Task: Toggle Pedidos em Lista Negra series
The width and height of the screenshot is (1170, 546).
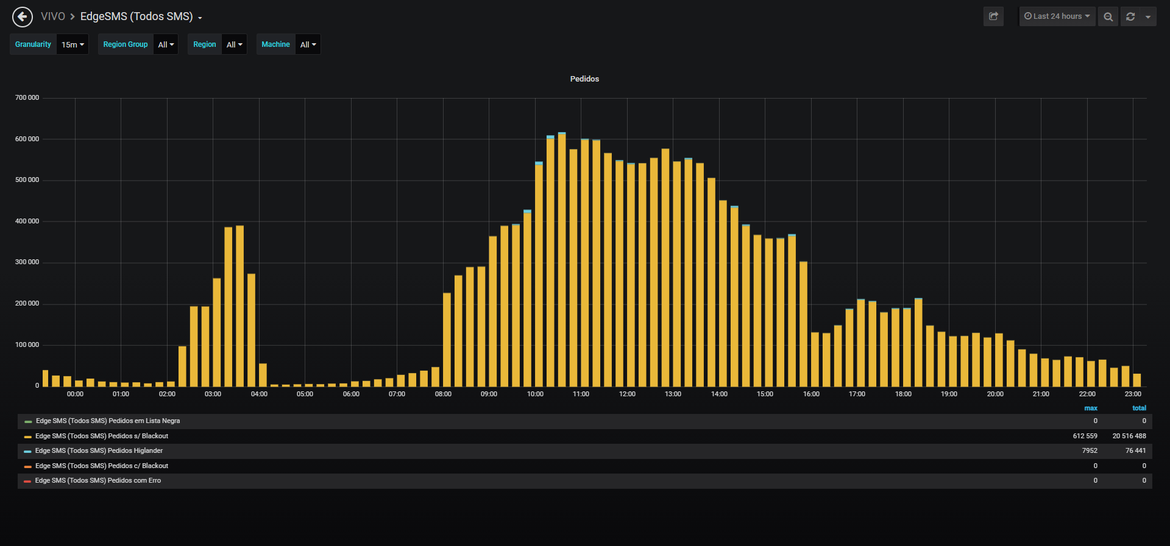Action: point(108,421)
